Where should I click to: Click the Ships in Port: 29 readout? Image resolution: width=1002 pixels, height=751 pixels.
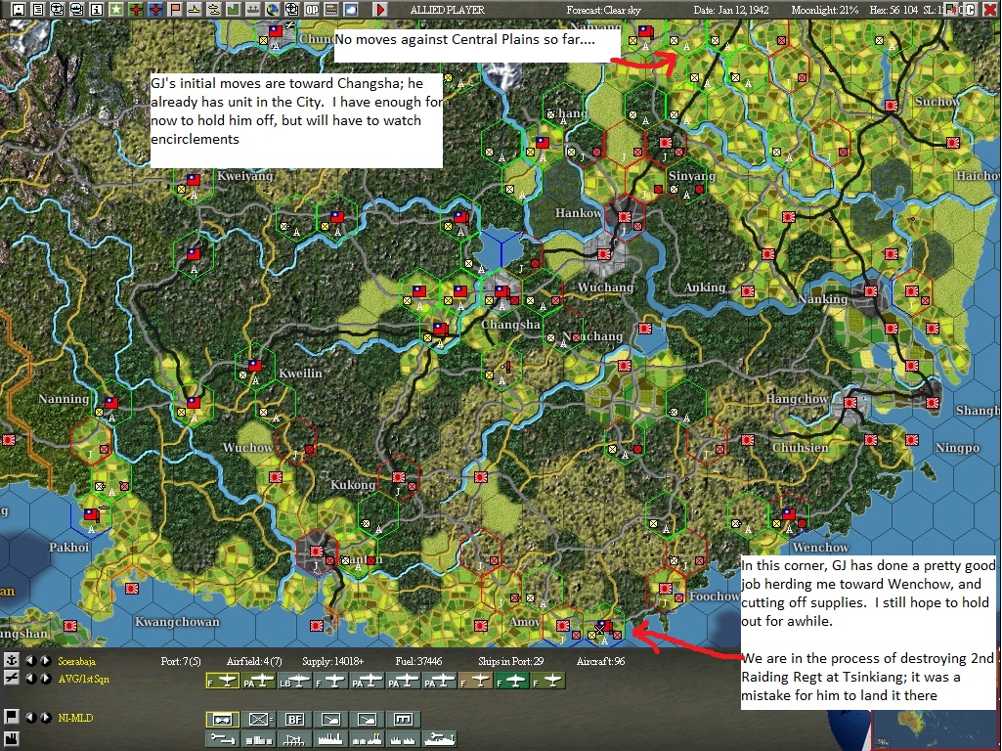point(510,661)
